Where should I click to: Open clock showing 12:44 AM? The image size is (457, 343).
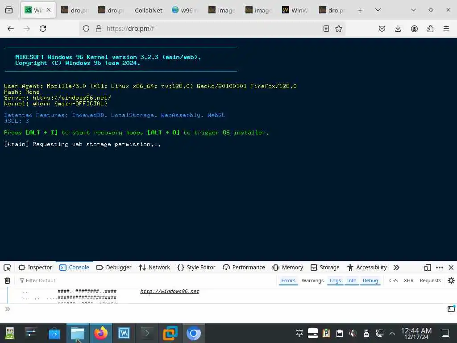click(416, 333)
